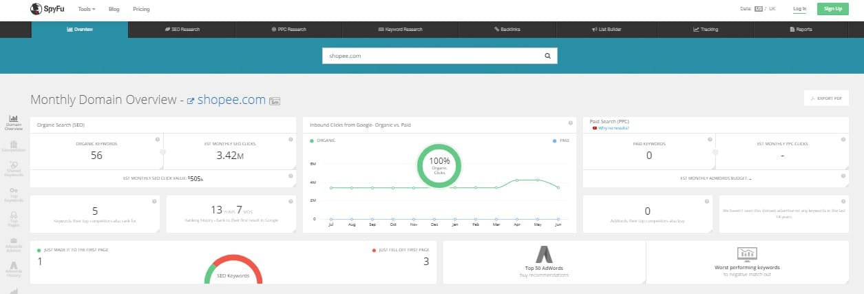Click help icon on AdWords competitors card

click(x=707, y=202)
